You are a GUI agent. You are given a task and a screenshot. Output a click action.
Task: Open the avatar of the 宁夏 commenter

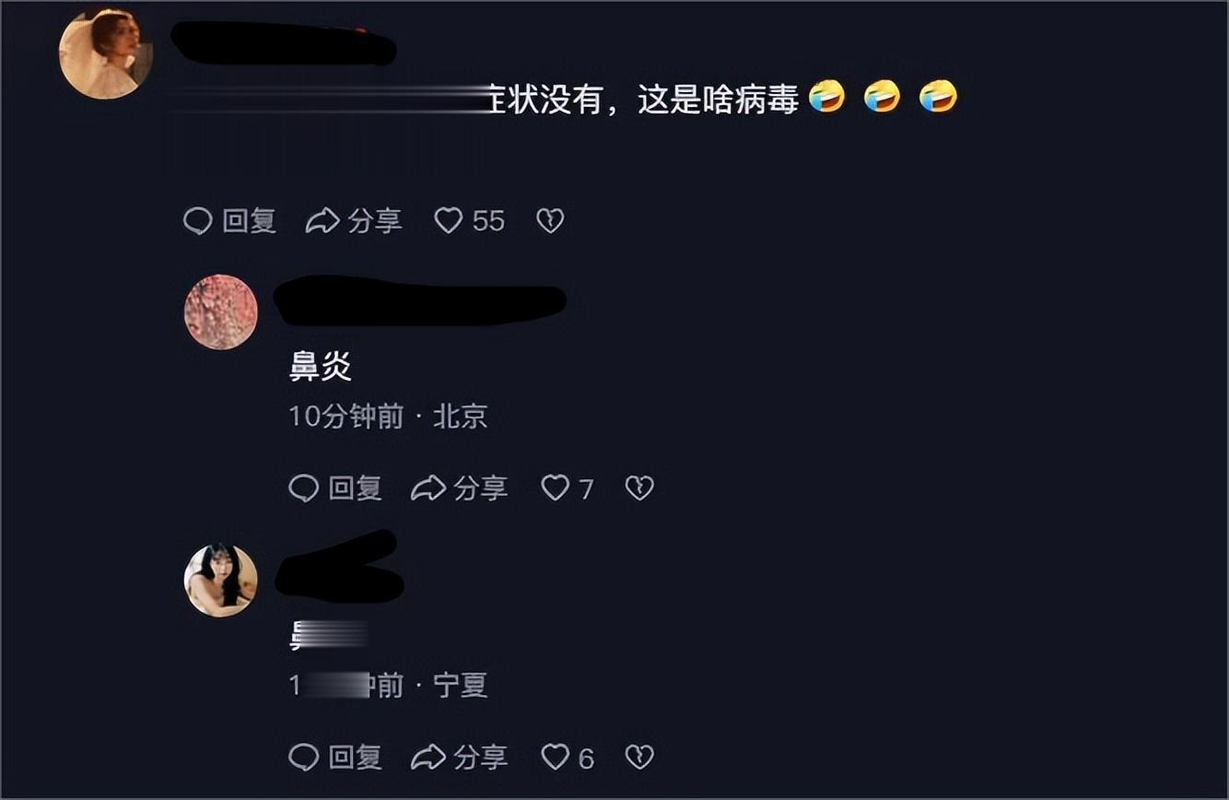[221, 580]
